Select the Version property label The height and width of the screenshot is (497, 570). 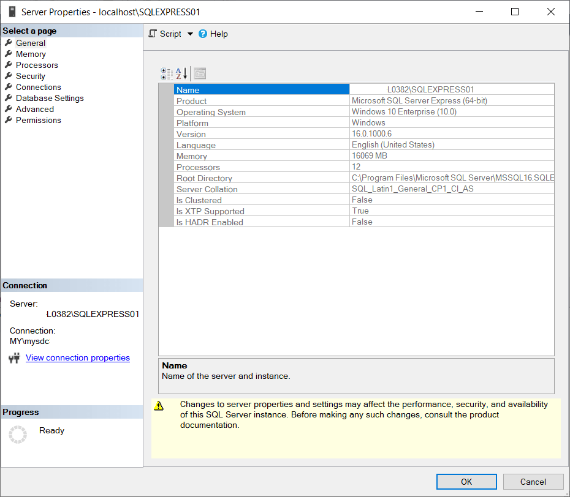coord(191,134)
